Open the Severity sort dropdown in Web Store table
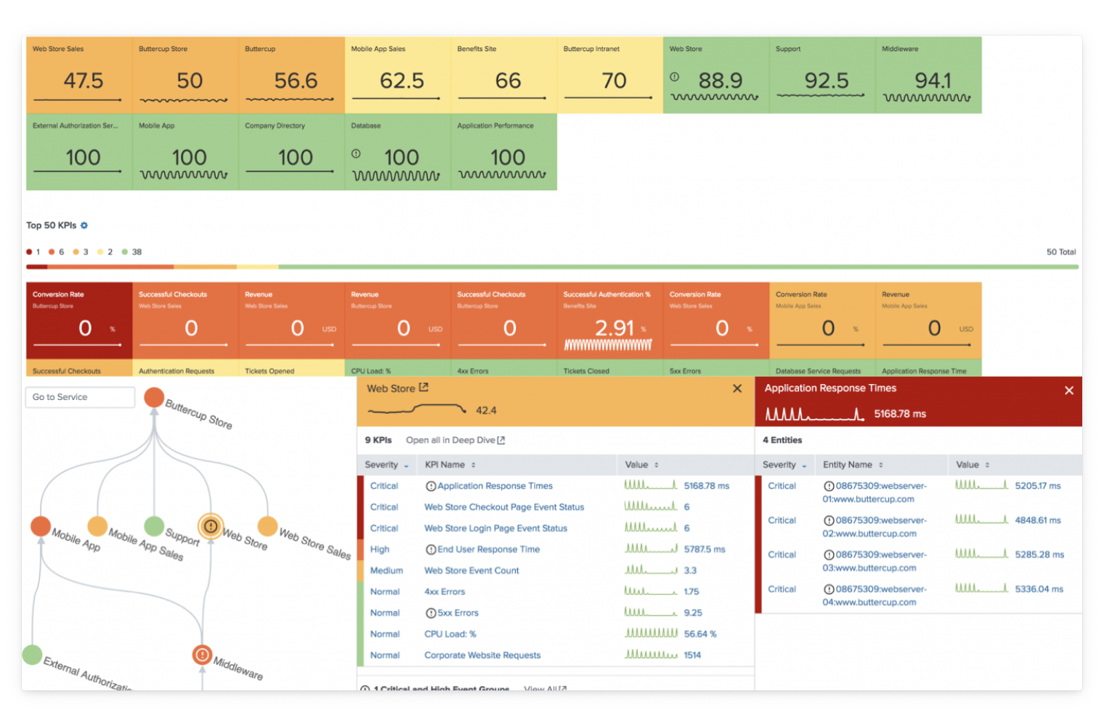1104x726 pixels. [x=406, y=465]
